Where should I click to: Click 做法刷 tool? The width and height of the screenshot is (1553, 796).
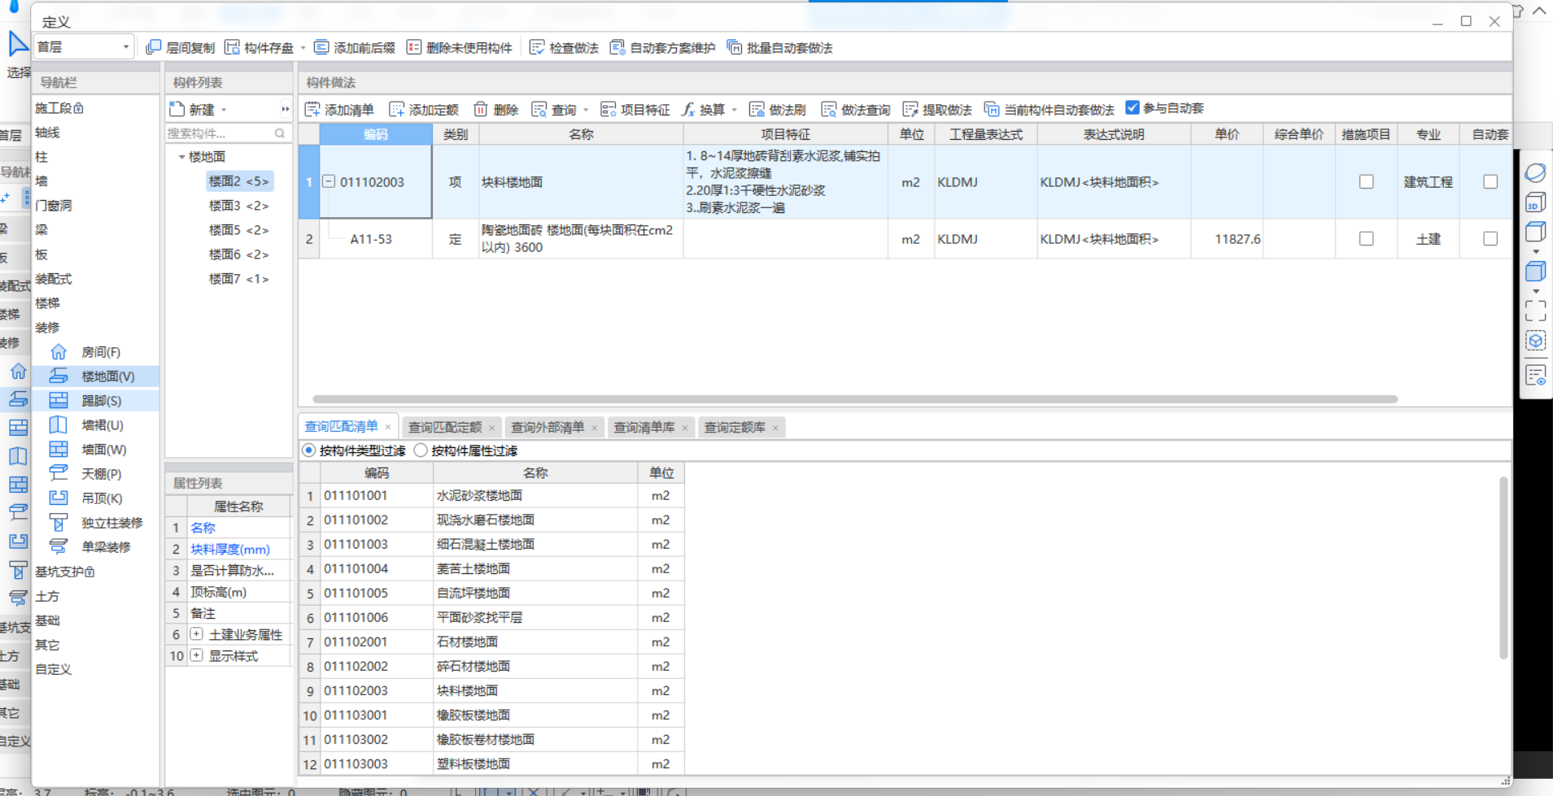coord(778,109)
